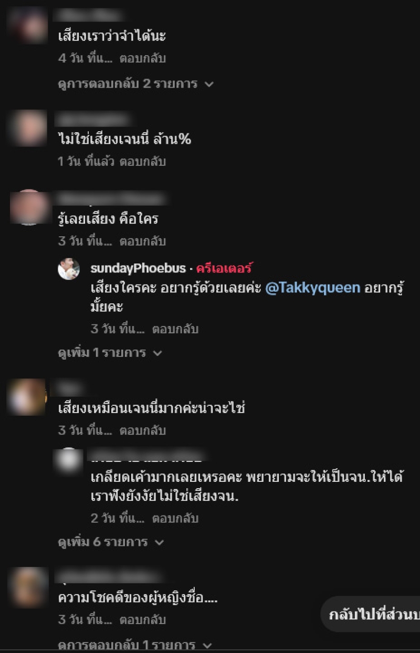Reply to comment 'เสียงเราว่าจำได้นะ'
The height and width of the screenshot is (653, 420).
coord(143,58)
